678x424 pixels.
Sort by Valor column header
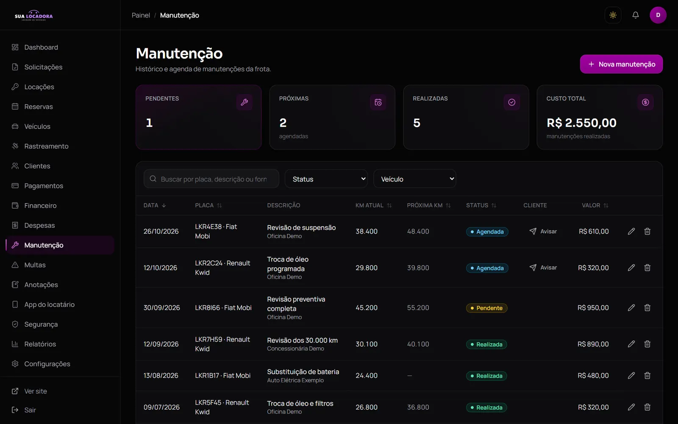pyautogui.click(x=595, y=205)
